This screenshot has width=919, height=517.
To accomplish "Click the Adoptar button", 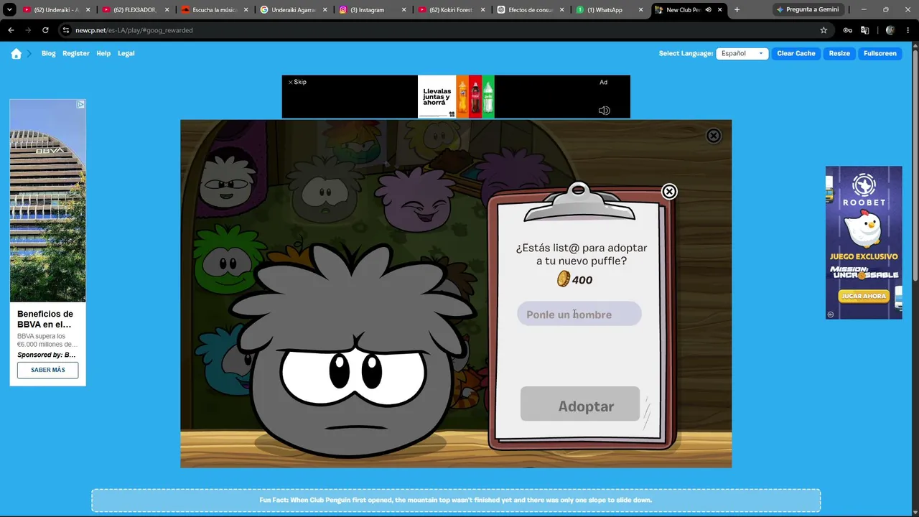I will coord(580,405).
